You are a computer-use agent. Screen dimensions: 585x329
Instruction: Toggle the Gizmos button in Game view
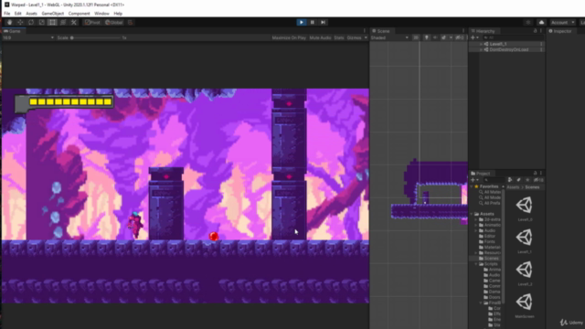pyautogui.click(x=354, y=37)
